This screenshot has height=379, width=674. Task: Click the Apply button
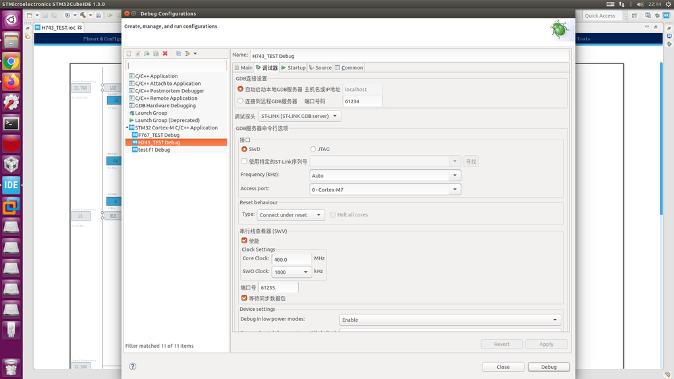546,344
